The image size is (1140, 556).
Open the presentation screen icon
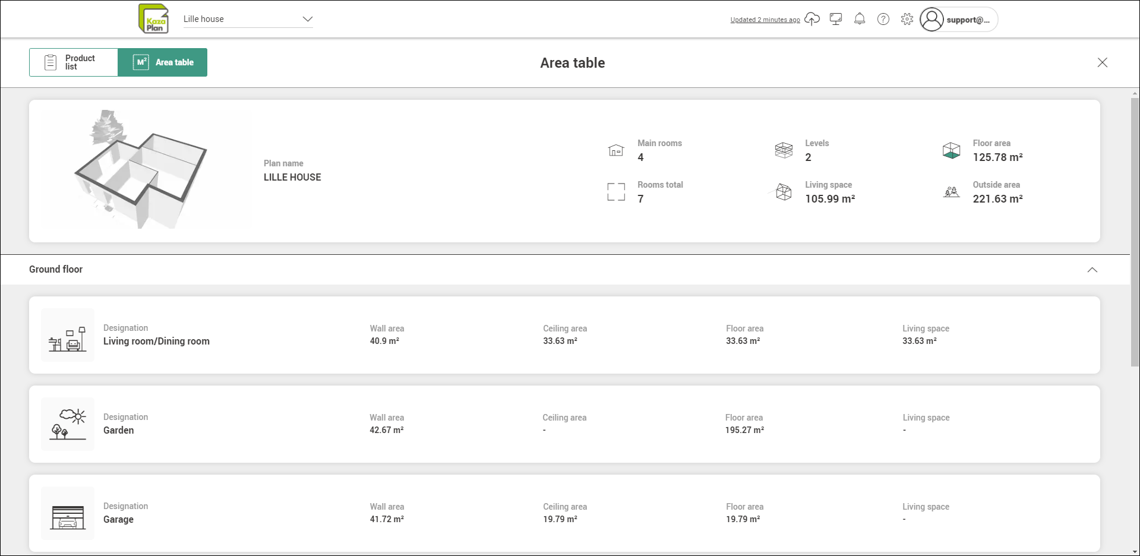pos(836,19)
